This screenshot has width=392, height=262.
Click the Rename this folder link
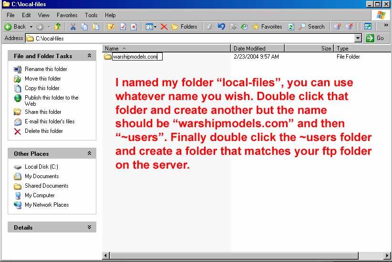46,69
